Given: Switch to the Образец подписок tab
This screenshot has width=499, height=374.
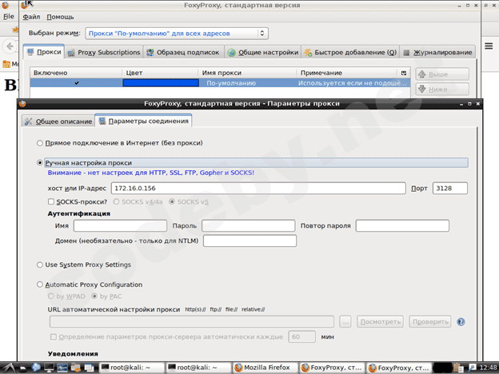Looking at the screenshot, I should pyautogui.click(x=183, y=53).
